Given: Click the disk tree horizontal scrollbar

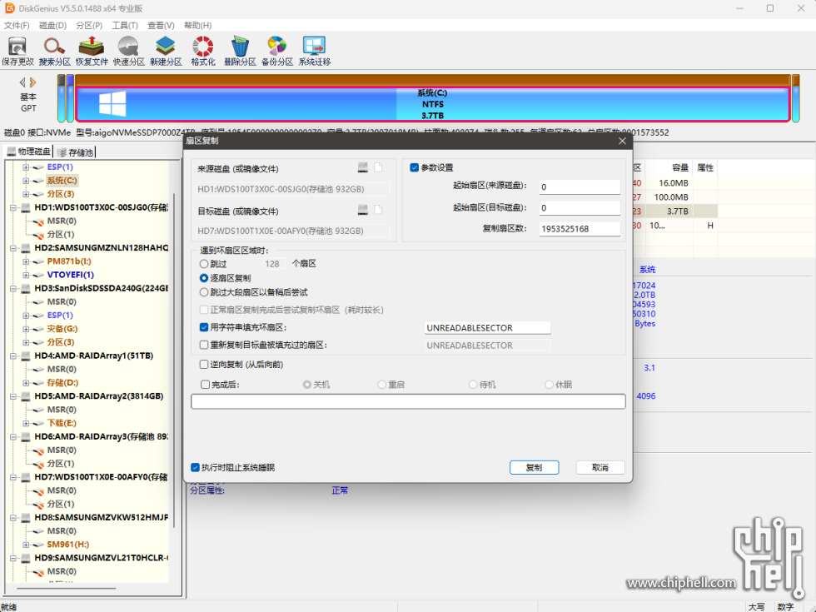Looking at the screenshot, I should pos(66,588).
